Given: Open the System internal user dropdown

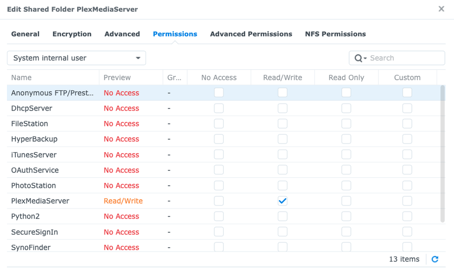Looking at the screenshot, I should (x=76, y=58).
